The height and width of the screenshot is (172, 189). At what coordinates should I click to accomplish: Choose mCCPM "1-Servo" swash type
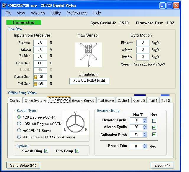pos(19,130)
